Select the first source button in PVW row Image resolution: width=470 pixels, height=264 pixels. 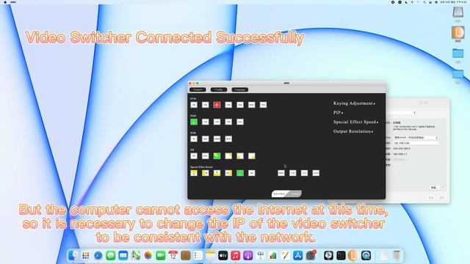194,105
